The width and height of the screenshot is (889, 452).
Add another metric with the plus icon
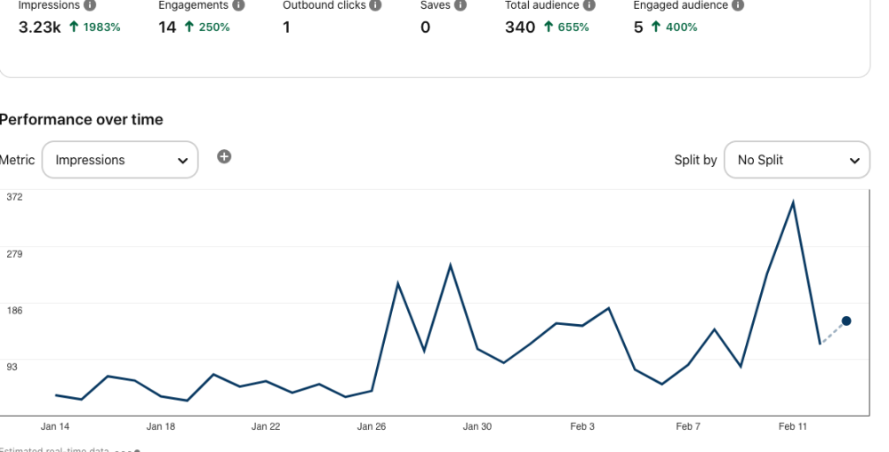tap(224, 157)
